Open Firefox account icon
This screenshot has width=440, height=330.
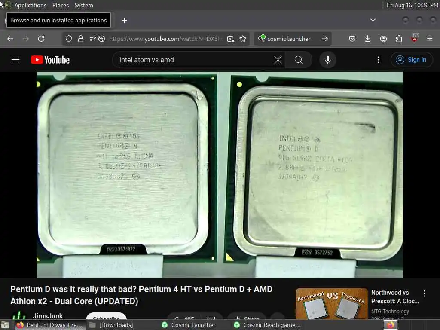pyautogui.click(x=383, y=39)
